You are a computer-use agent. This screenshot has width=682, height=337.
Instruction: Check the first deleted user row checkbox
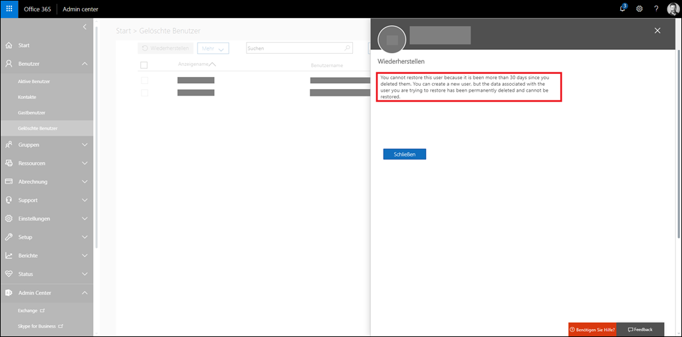pyautogui.click(x=144, y=80)
